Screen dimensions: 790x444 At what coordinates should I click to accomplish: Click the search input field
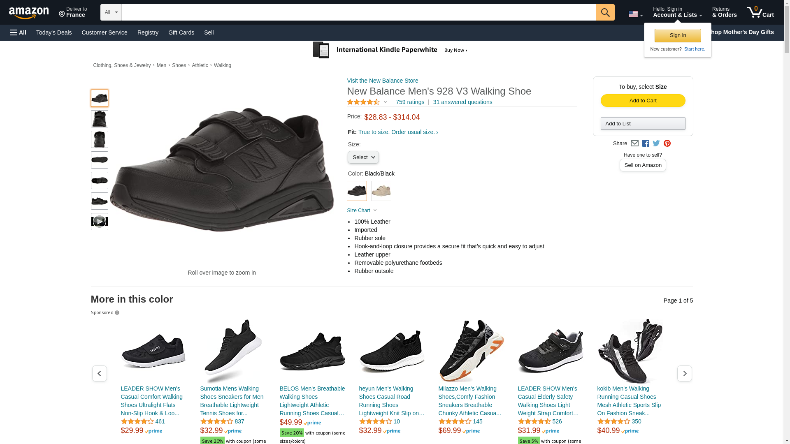point(358,12)
